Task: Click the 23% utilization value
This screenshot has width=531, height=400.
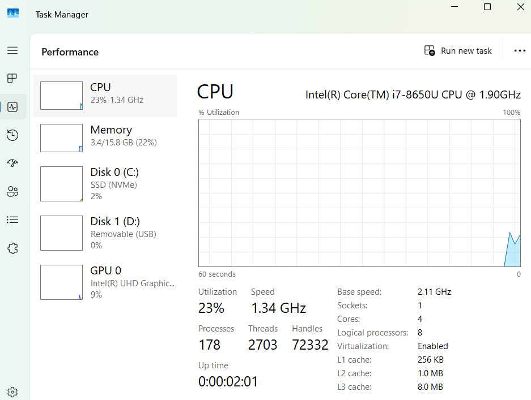Action: pos(211,308)
